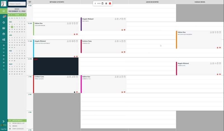This screenshot has width=224, height=131.
Task: Click the calendar icon on Angela Wieland's 10 AM appointment
Action: (125, 19)
